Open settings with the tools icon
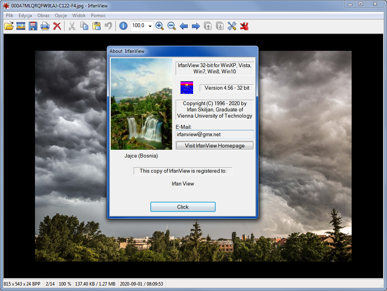387x291 pixels. (x=232, y=26)
